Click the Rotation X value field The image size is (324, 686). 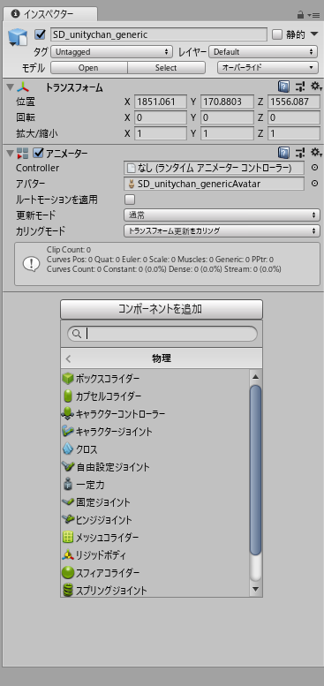(161, 117)
